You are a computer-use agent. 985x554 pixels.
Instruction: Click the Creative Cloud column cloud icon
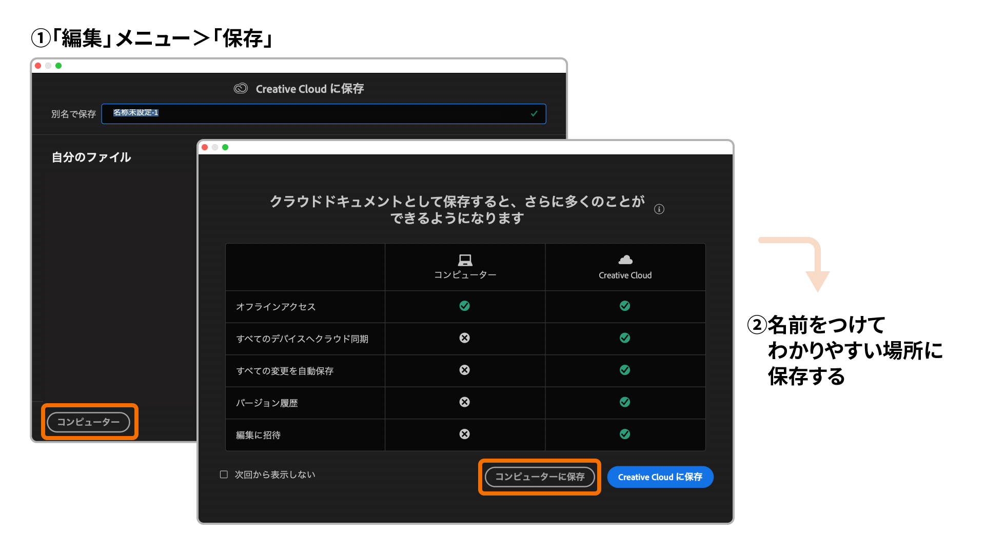(x=625, y=260)
